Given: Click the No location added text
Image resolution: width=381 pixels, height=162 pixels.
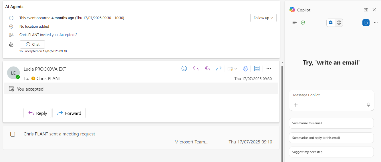Looking at the screenshot, I should pos(34,26).
